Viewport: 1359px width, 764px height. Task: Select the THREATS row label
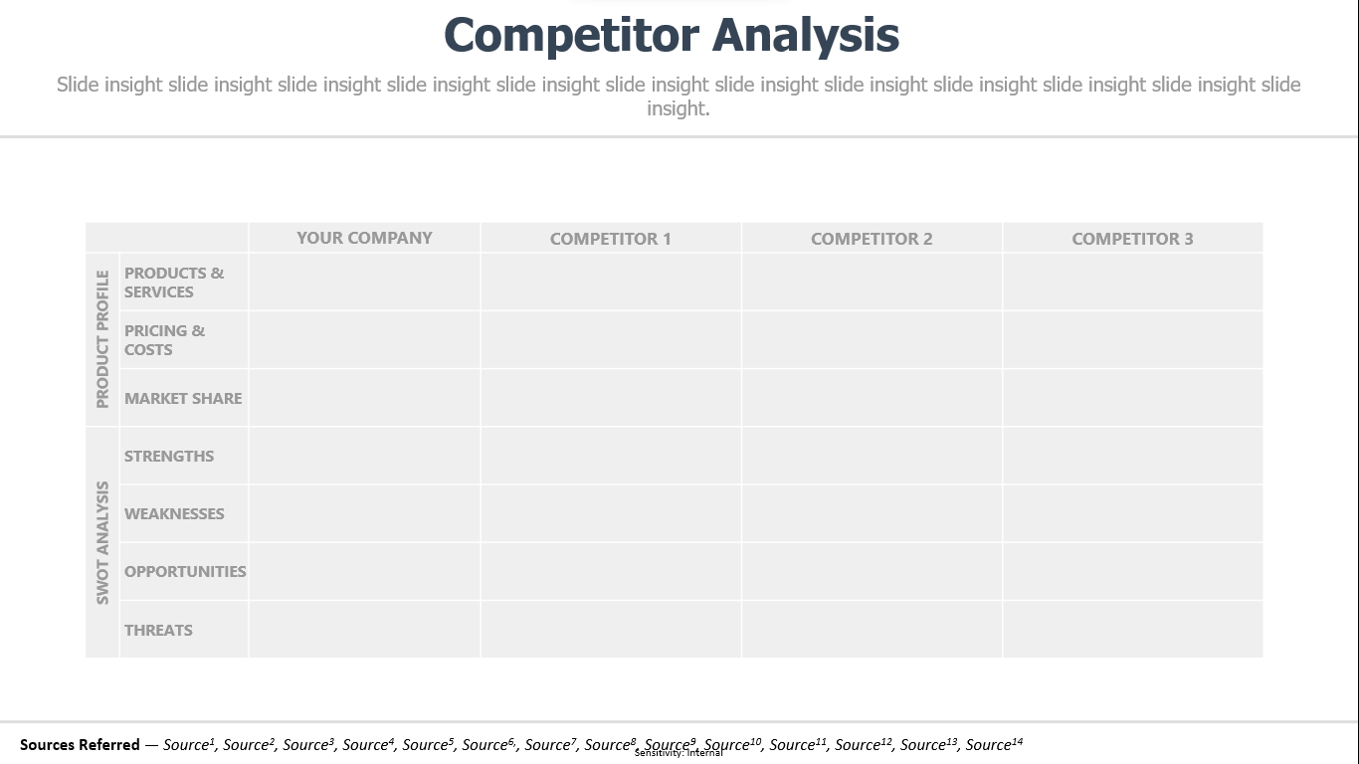pyautogui.click(x=158, y=630)
